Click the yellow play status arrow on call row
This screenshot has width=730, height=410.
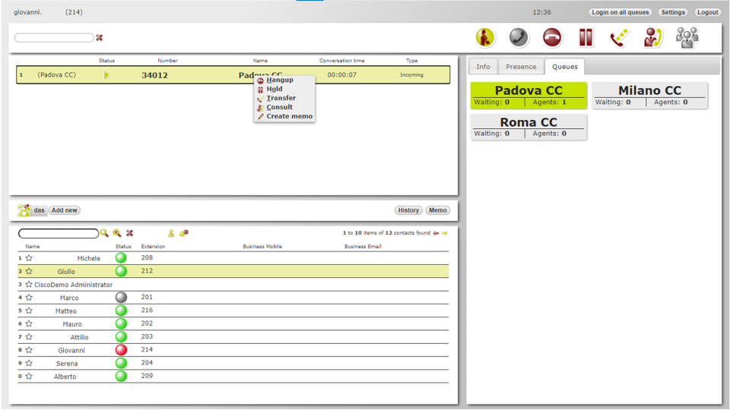pos(106,75)
